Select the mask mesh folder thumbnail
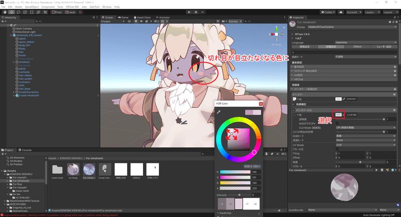This screenshot has height=217, width=401. [x=57, y=169]
